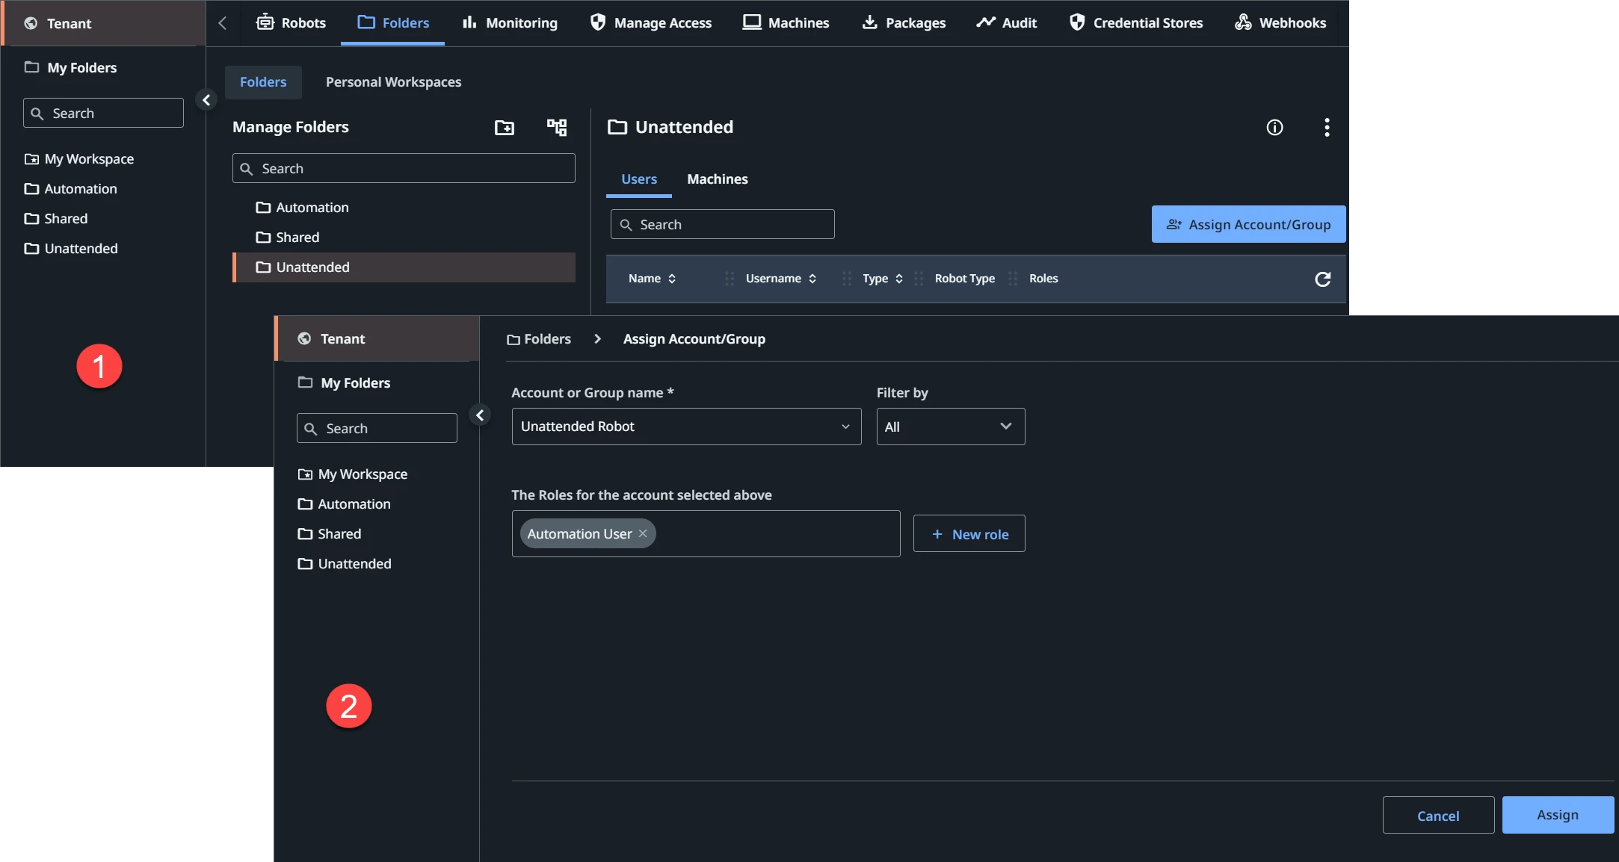Switch to the Monitoring tab
1619x862 pixels.
(510, 22)
